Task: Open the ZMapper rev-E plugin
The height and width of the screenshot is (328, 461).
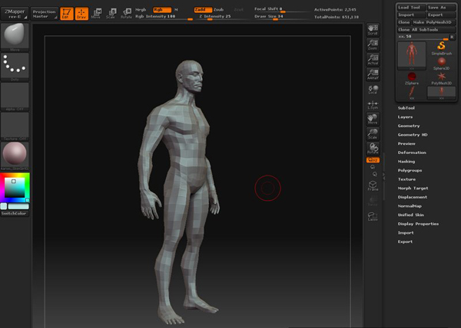Action: [15, 14]
